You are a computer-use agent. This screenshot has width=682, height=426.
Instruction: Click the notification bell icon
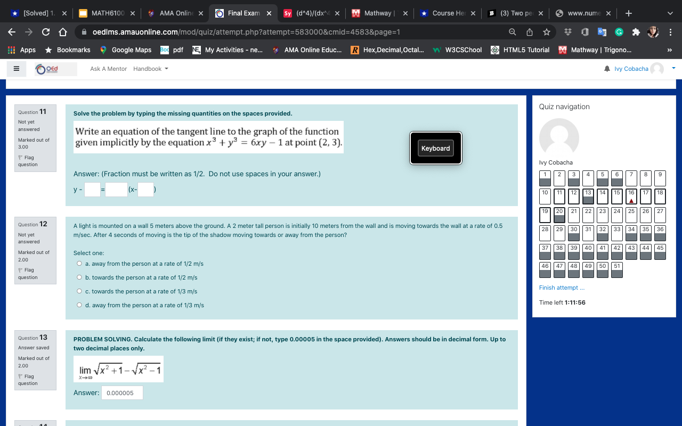(607, 69)
